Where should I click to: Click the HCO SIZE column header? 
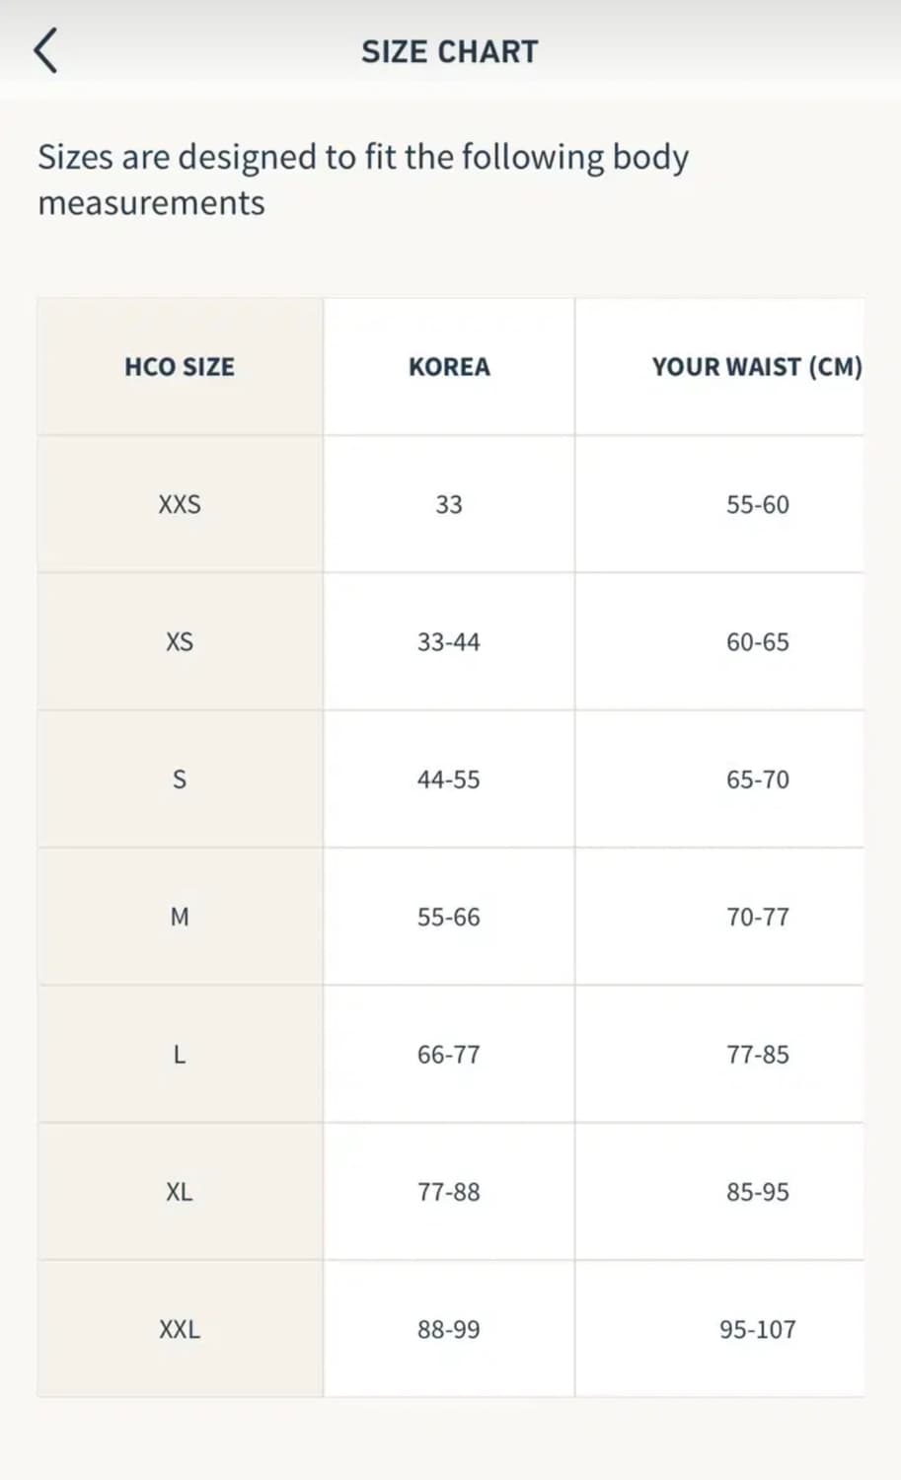point(180,366)
